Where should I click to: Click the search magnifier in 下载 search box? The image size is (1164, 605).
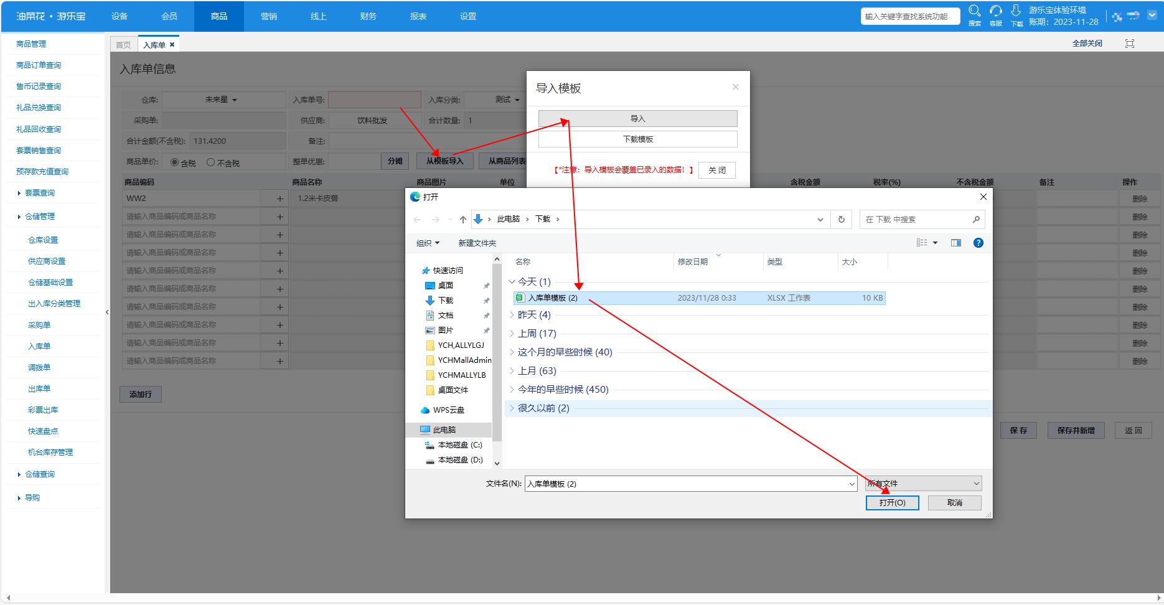pos(976,219)
